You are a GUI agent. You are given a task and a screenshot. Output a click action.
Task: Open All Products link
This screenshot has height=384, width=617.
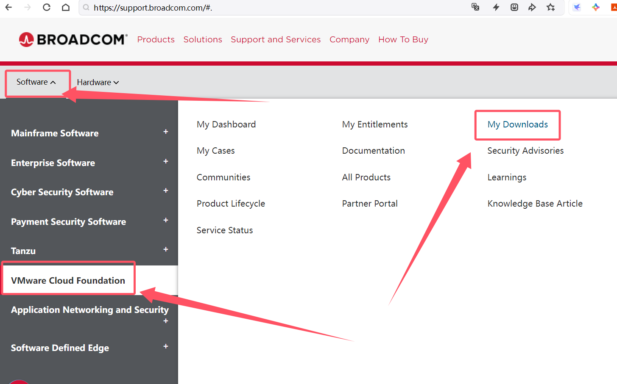366,177
